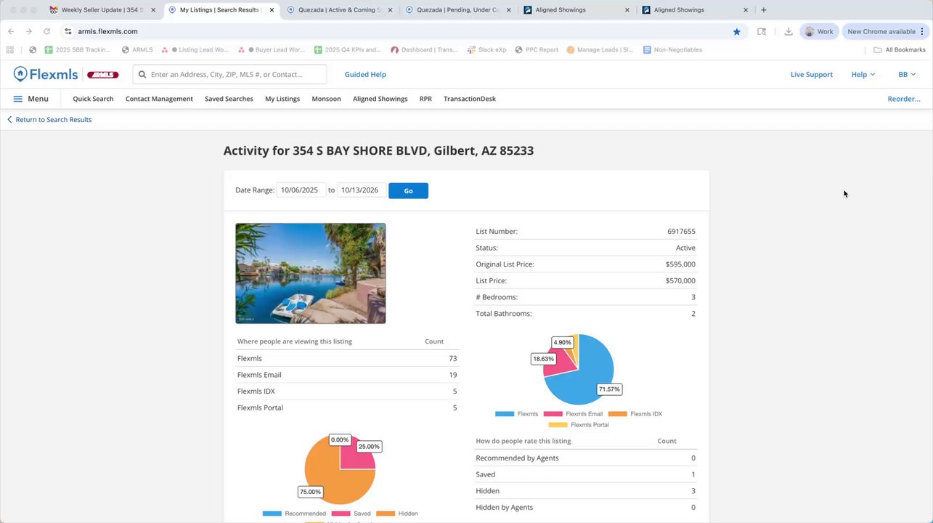The height and width of the screenshot is (523, 933).
Task: Click the bookmark star in address bar
Action: pyautogui.click(x=736, y=31)
